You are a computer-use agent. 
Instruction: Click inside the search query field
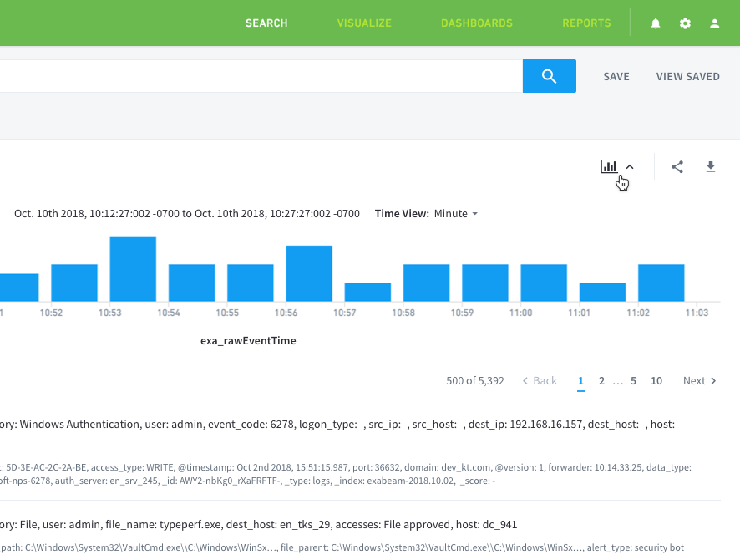tap(261, 76)
